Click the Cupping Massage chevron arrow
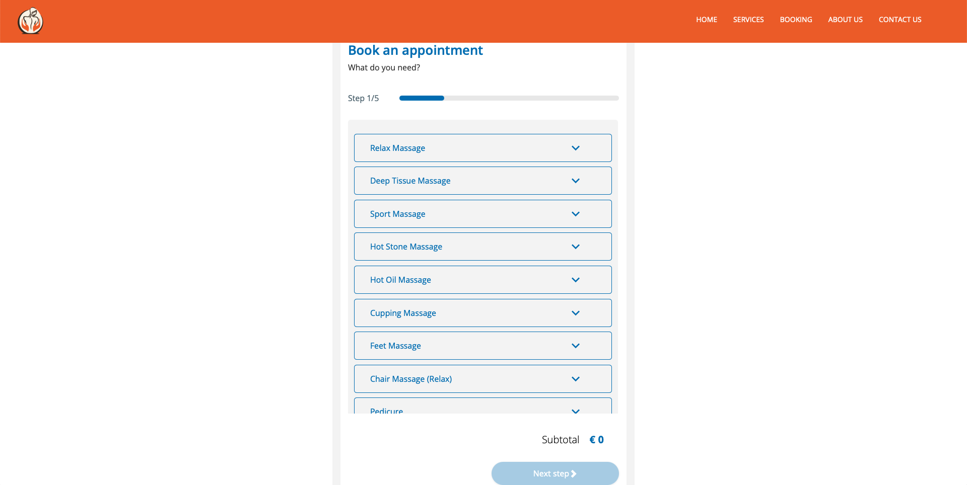 (576, 313)
